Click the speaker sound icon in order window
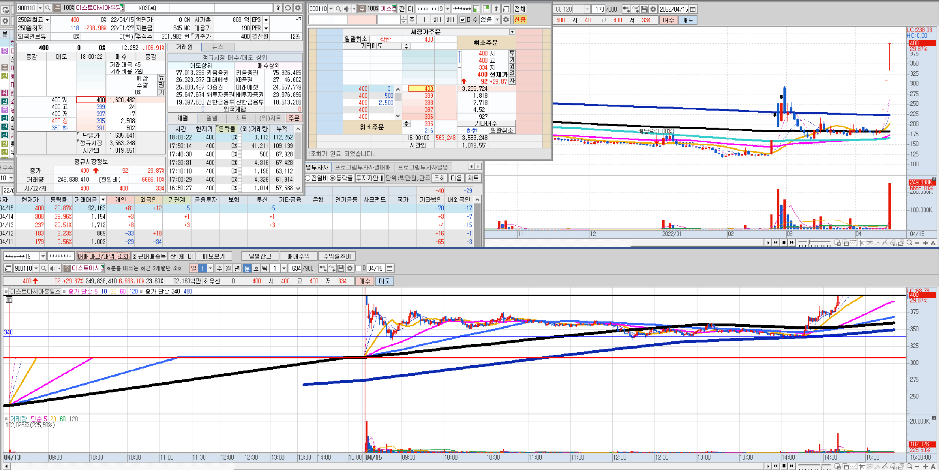Viewport: 939px width, 470px height. [347, 9]
